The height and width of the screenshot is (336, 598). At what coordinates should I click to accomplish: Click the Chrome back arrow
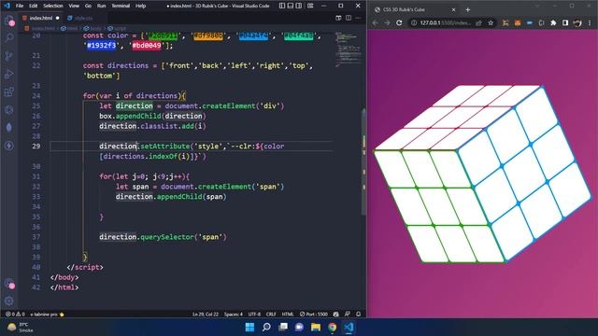[x=375, y=22]
